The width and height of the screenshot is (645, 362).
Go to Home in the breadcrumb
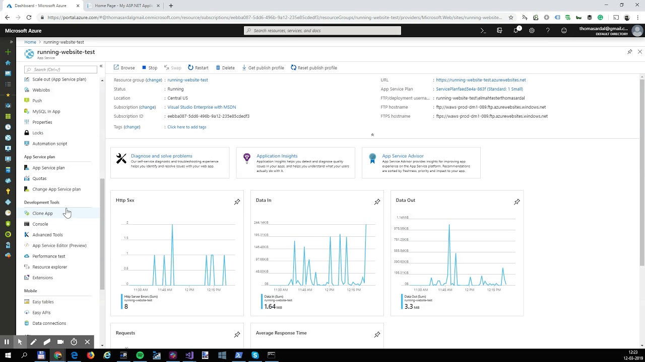pos(30,42)
